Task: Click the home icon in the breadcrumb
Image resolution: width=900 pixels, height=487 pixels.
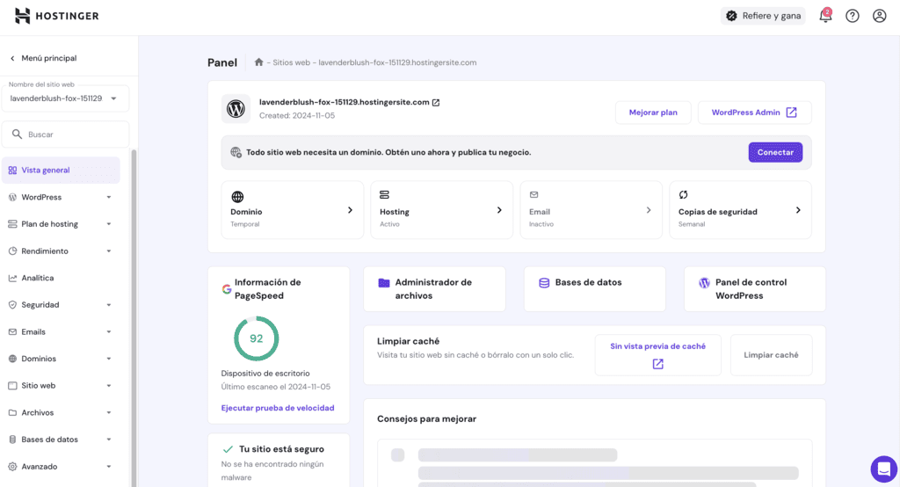Action: 259,62
